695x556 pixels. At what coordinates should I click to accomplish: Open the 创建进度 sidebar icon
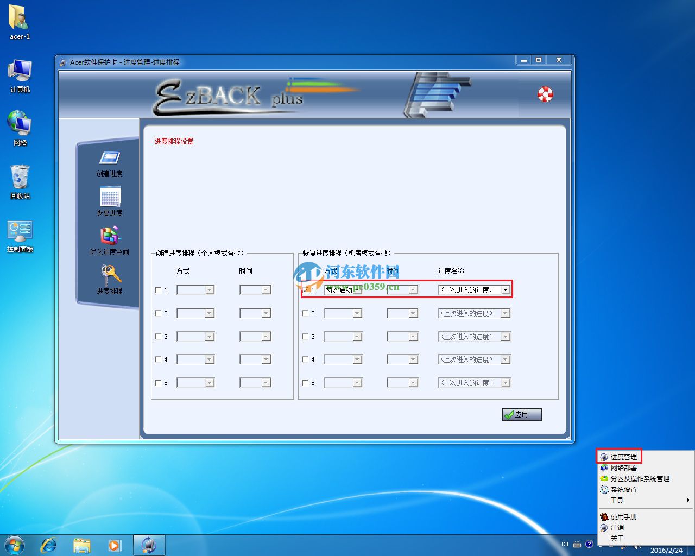pyautogui.click(x=109, y=159)
